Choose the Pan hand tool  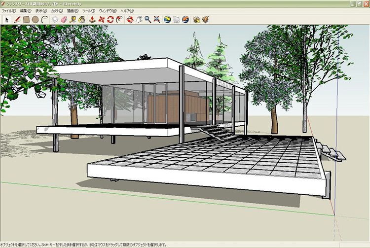tap(139, 20)
